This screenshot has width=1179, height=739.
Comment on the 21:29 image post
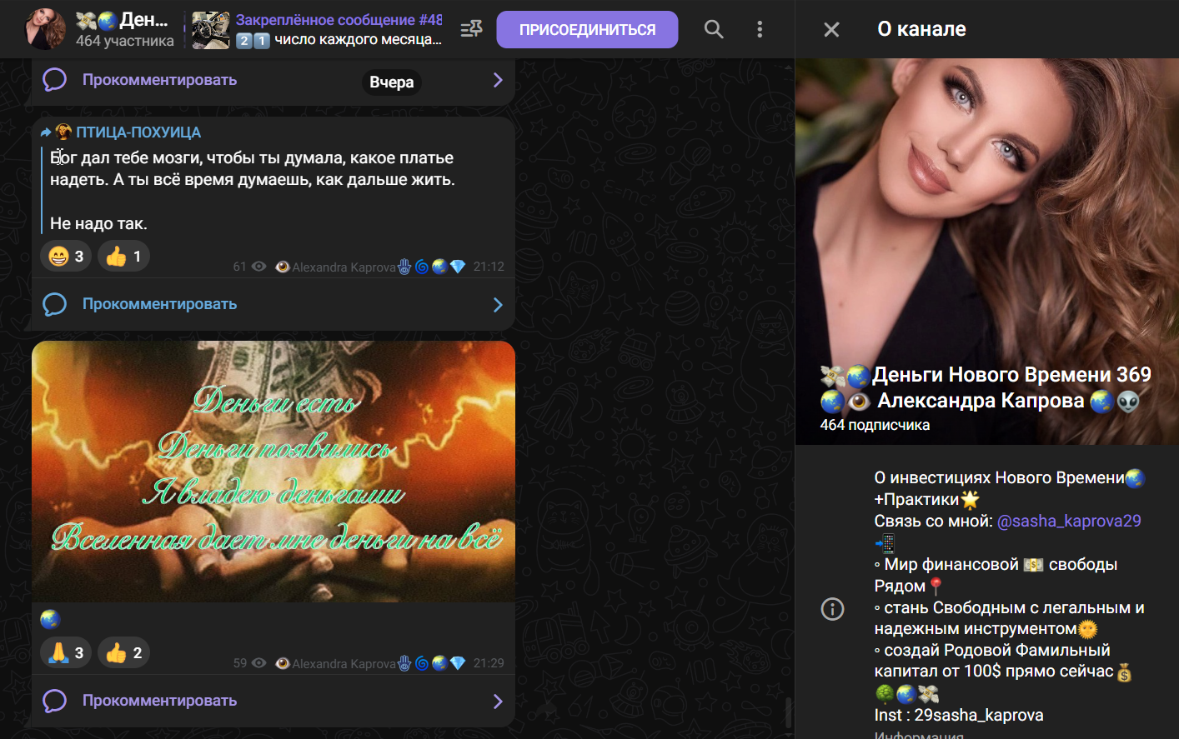[x=159, y=701]
